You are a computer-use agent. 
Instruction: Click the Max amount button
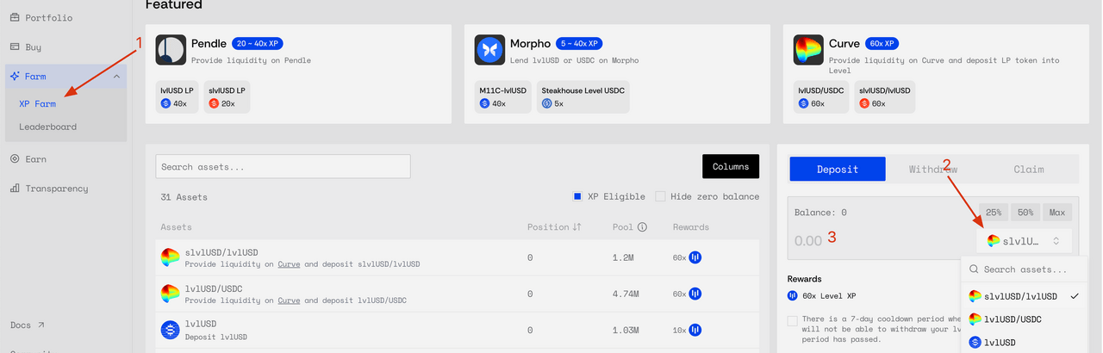[1057, 212]
